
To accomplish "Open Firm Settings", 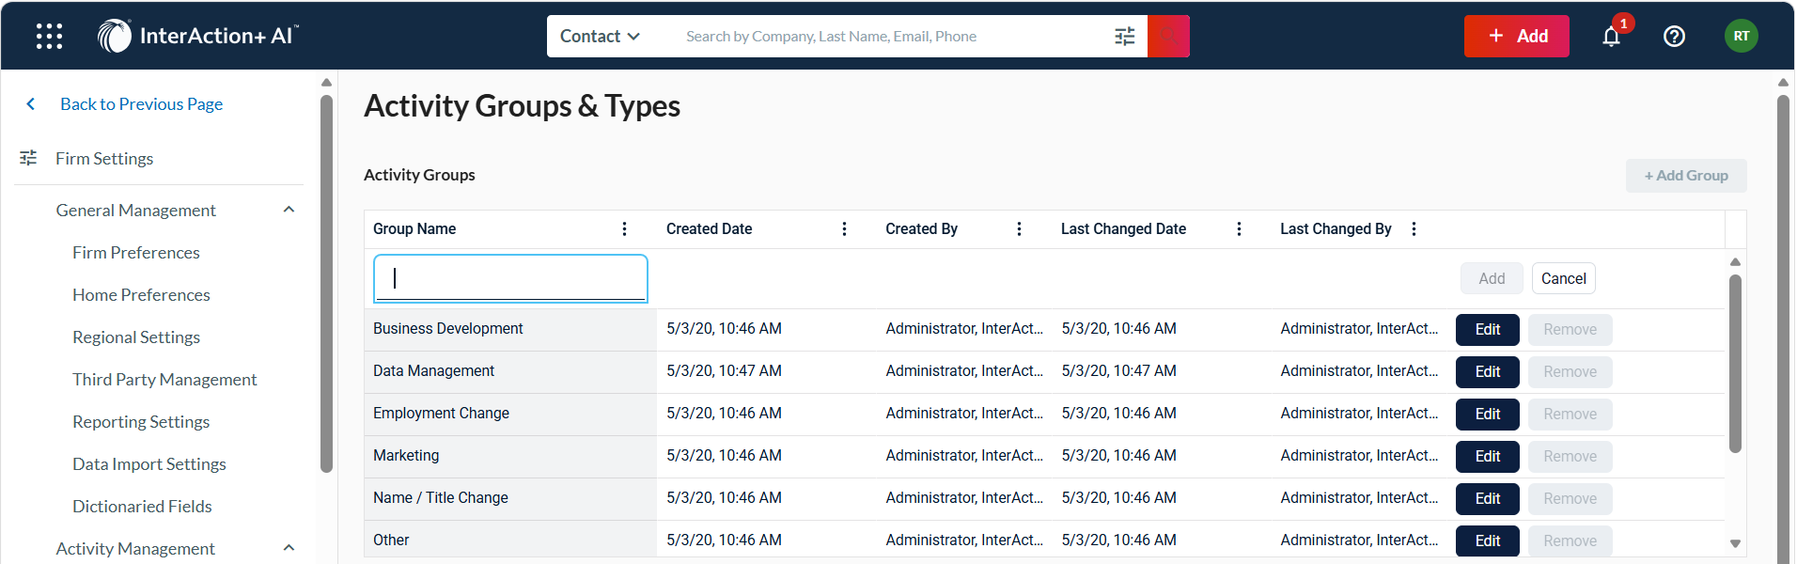I will pyautogui.click(x=104, y=158).
